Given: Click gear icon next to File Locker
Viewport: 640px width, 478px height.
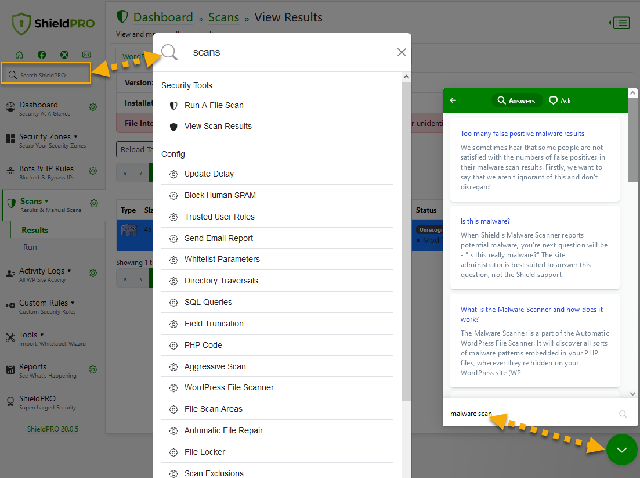Looking at the screenshot, I should (173, 452).
